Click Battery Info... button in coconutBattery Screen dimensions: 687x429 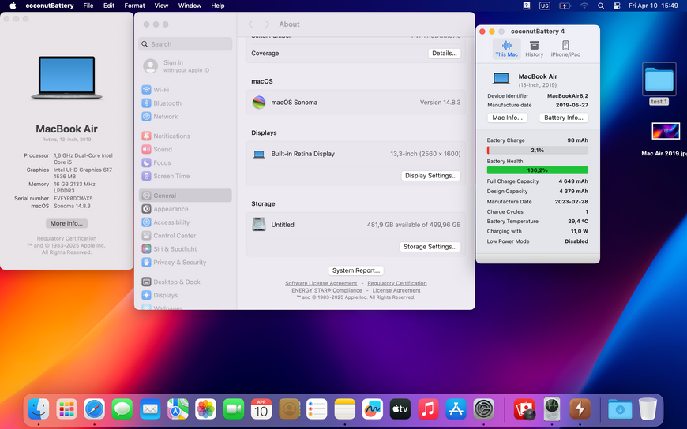[x=564, y=118]
